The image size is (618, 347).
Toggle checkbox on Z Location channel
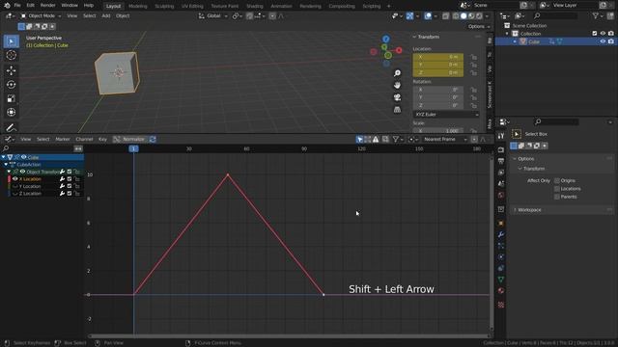[x=70, y=194]
